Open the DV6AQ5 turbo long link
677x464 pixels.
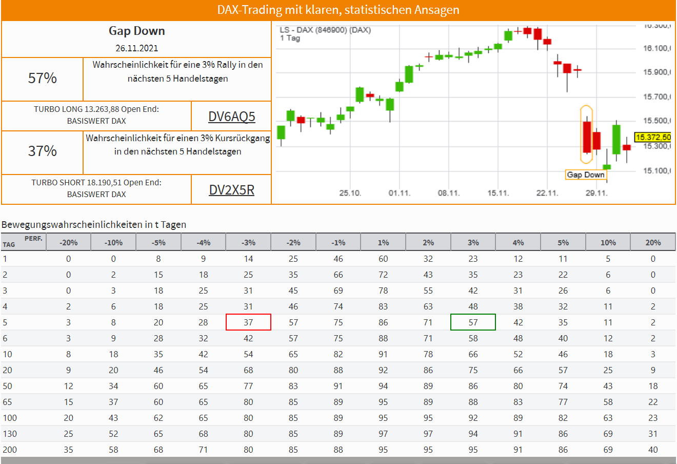click(231, 117)
